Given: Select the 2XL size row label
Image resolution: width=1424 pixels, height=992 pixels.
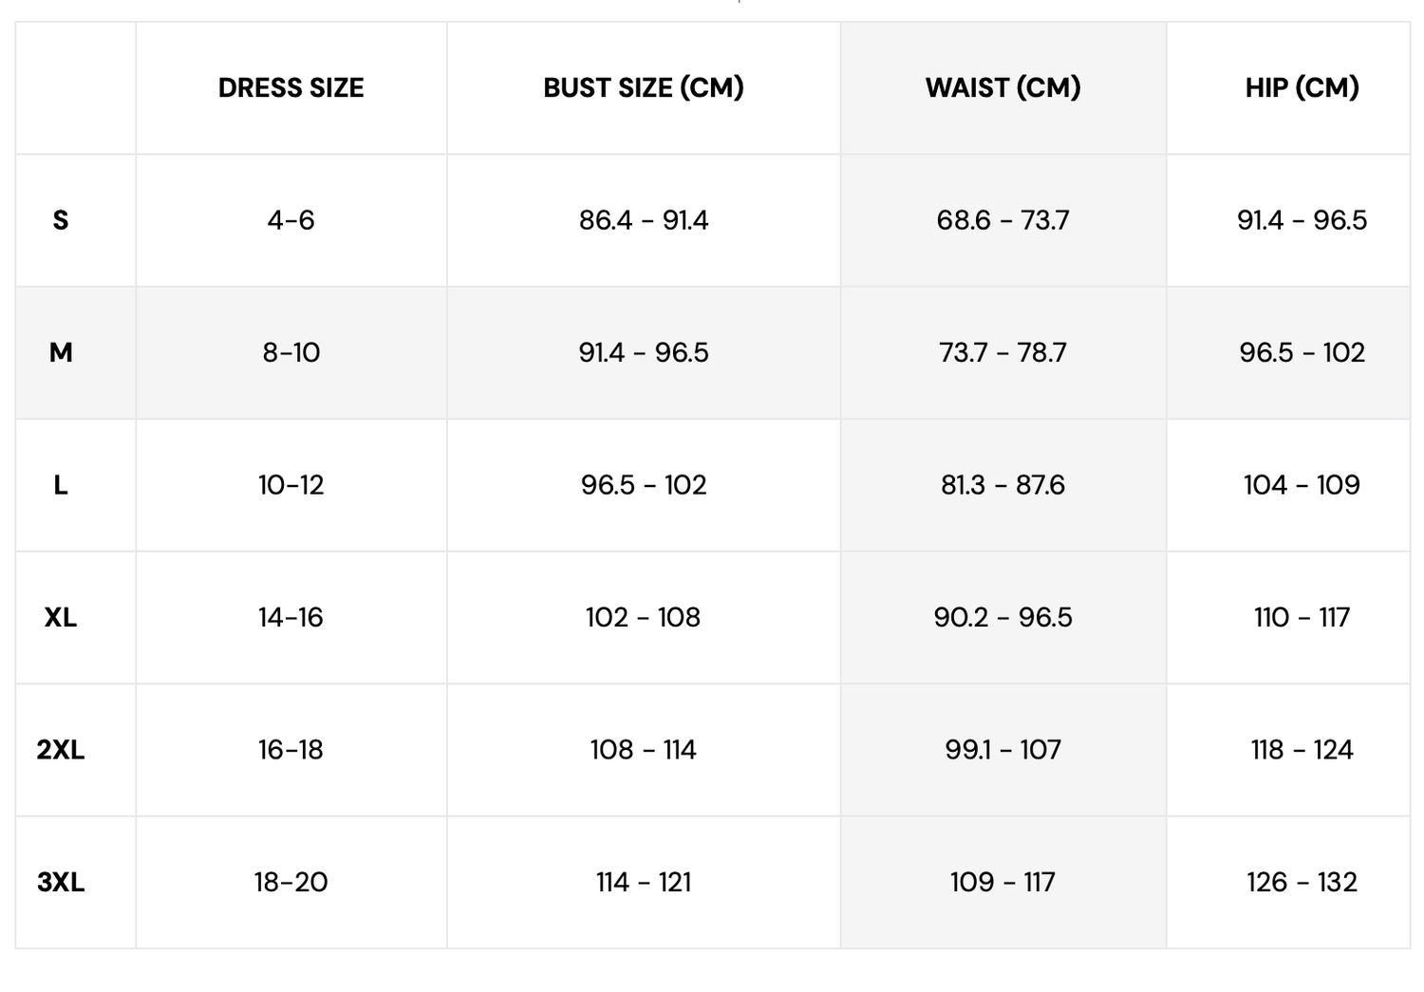Looking at the screenshot, I should pos(61,750).
